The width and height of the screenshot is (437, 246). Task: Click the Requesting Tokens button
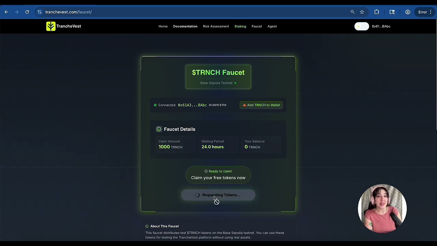(x=218, y=195)
